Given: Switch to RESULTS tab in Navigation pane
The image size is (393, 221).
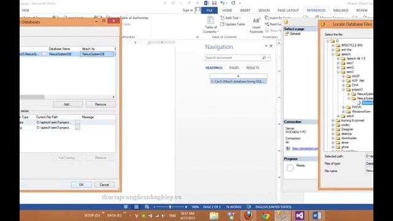Looking at the screenshot, I should [x=252, y=68].
